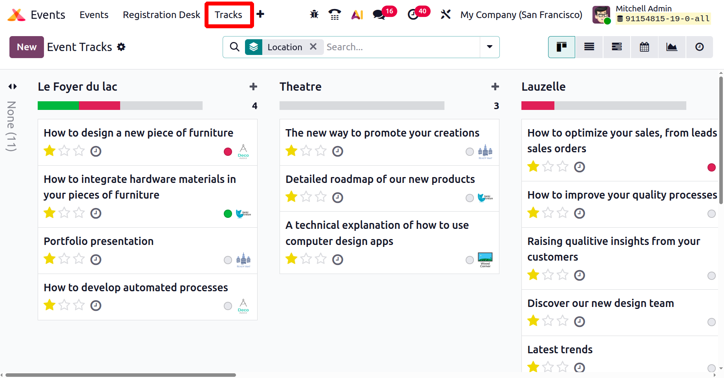Viewport: 724px width, 378px height.
Task: Toggle state dot on How to design furniture card
Action: (x=228, y=152)
